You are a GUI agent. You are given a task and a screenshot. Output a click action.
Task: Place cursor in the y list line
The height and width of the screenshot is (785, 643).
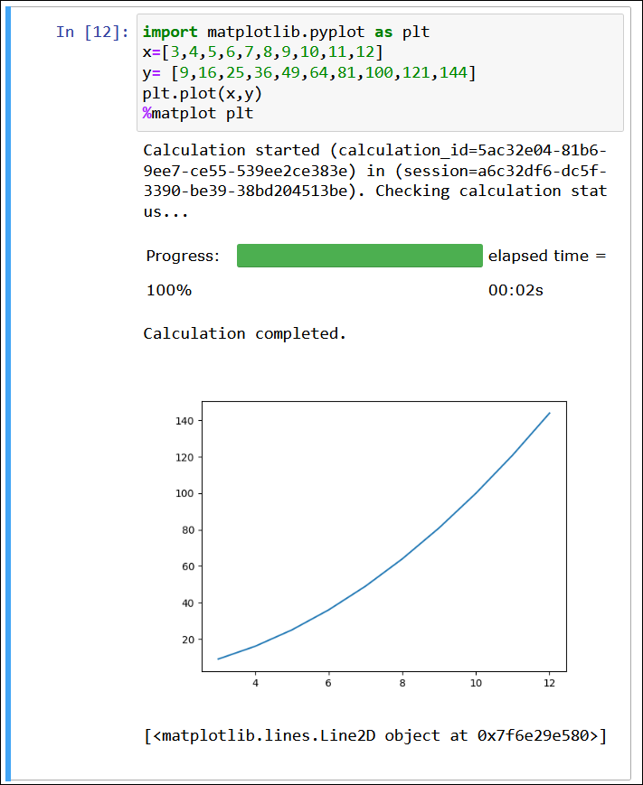pos(308,72)
